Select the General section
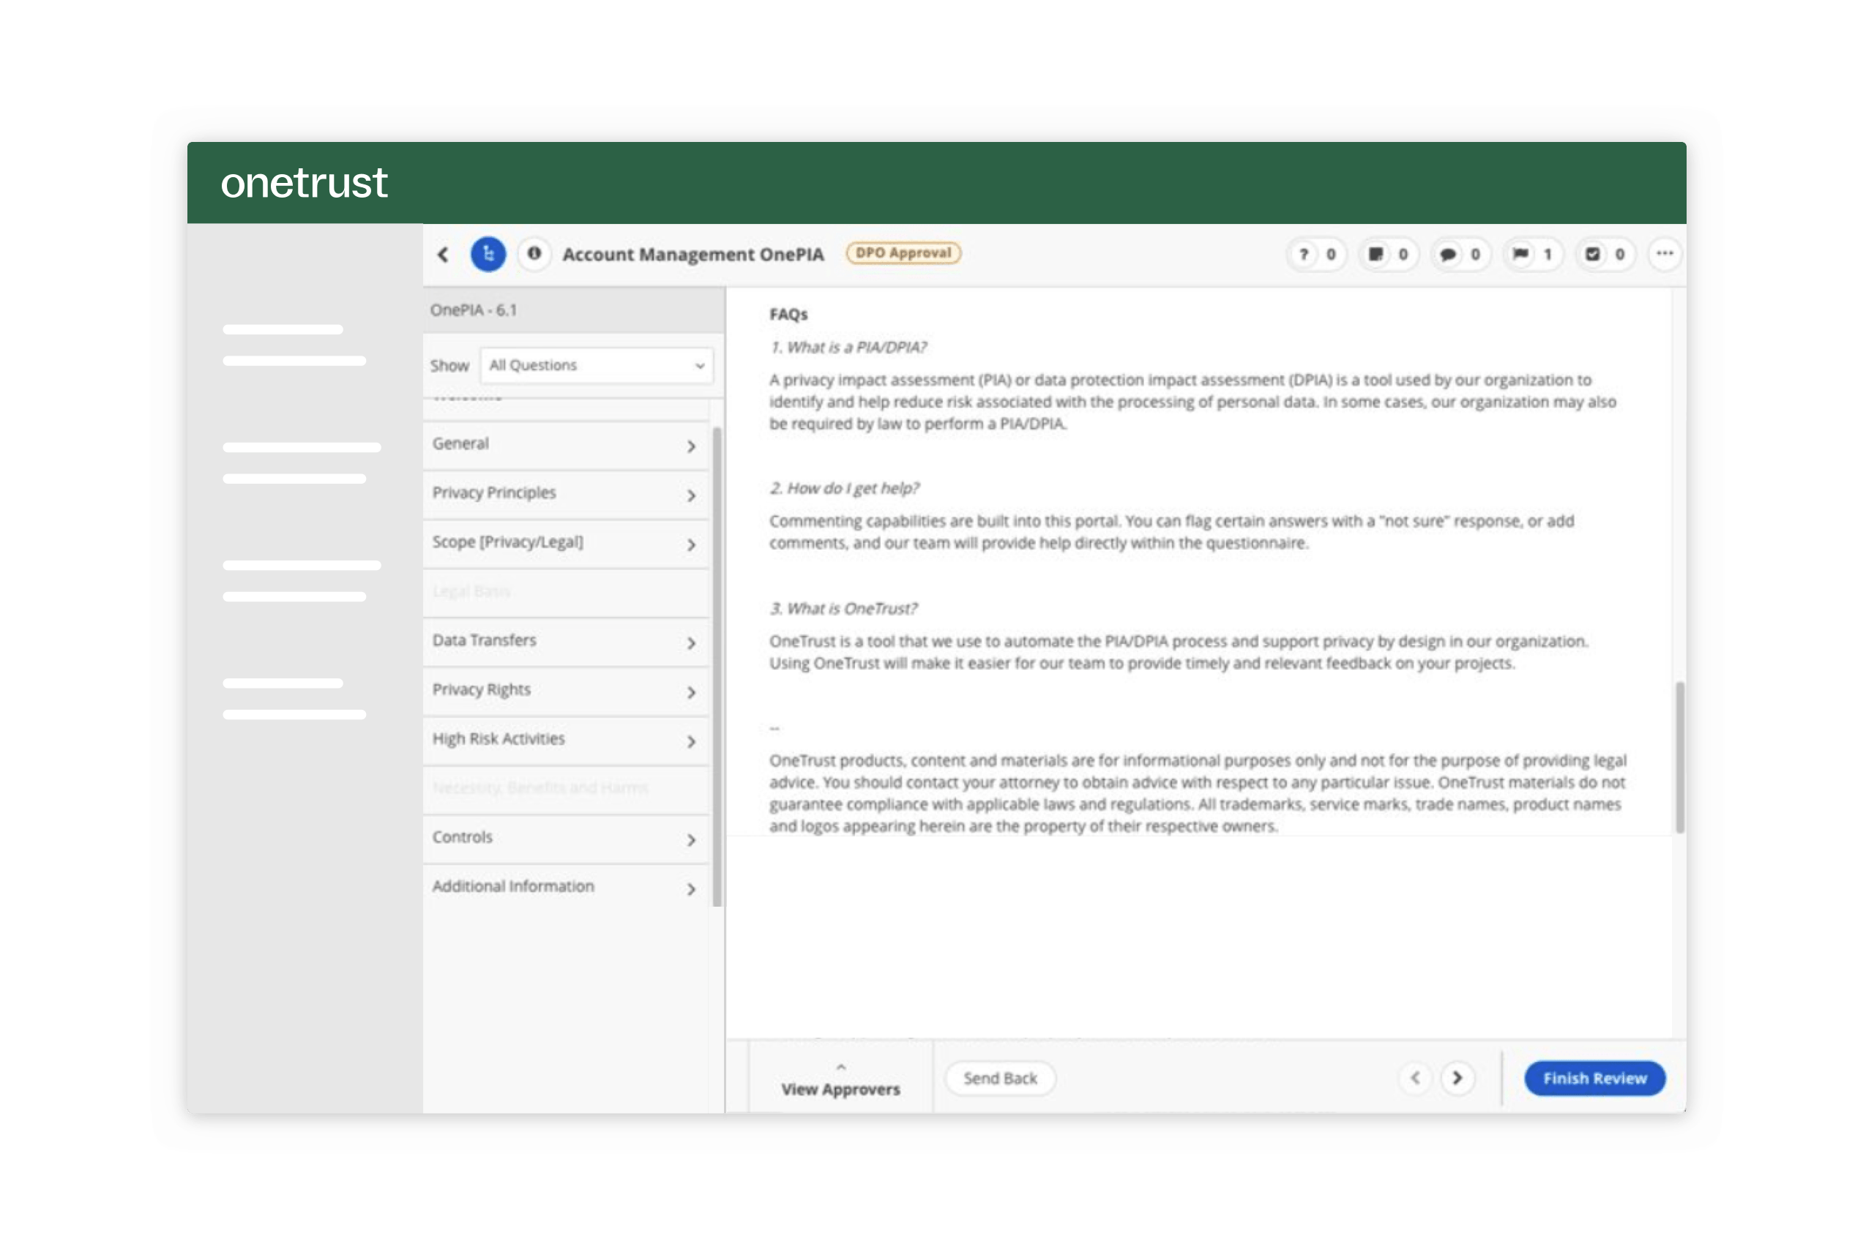The image size is (1874, 1255). click(566, 445)
